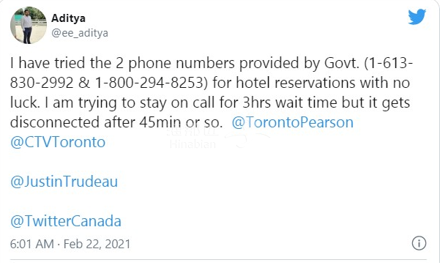Visit the @JustinTrudeau mention
This screenshot has height=268, width=440.
(x=64, y=182)
